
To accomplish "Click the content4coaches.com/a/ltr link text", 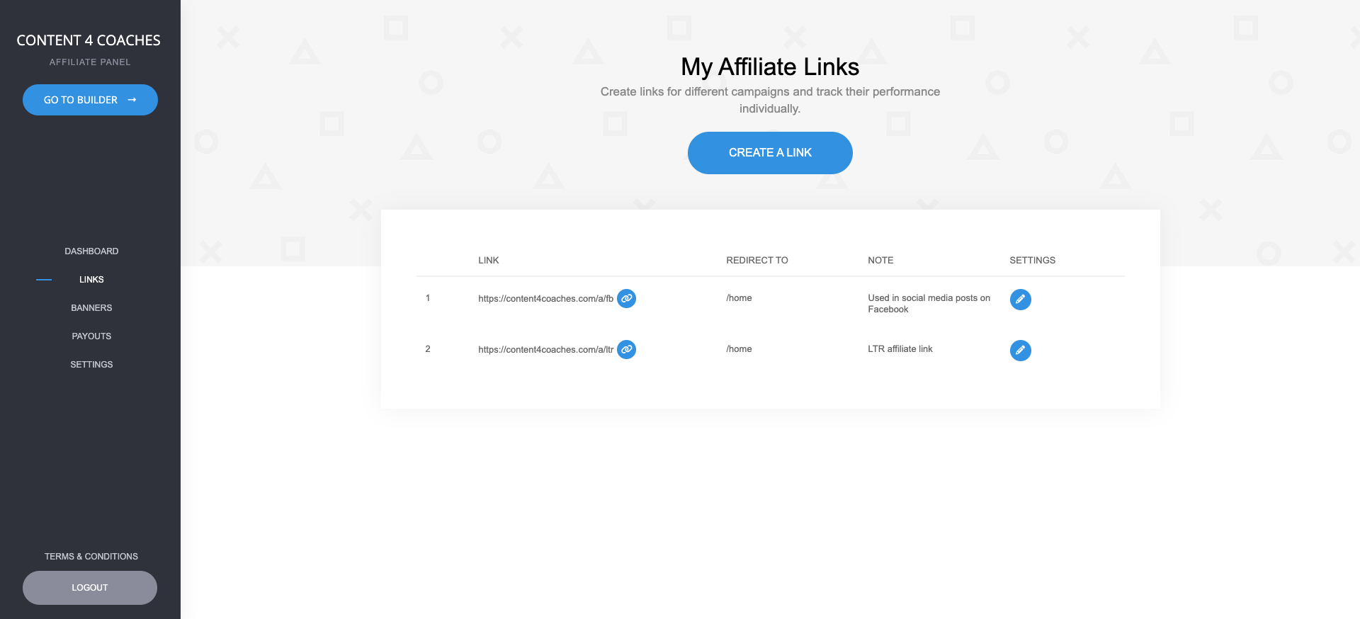I will [x=545, y=350].
